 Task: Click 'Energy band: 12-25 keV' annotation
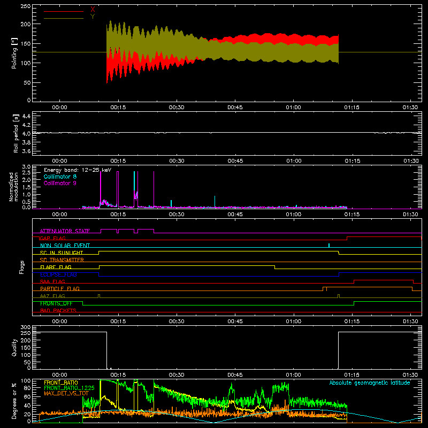click(78, 170)
